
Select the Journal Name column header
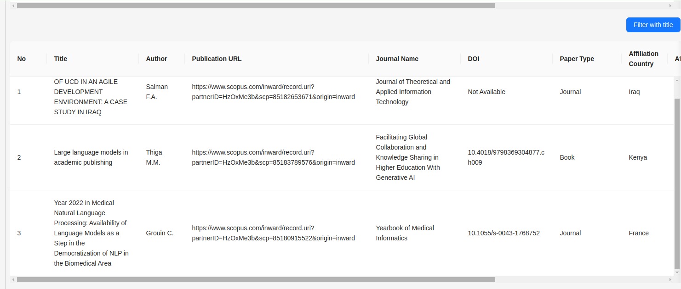[x=397, y=59]
